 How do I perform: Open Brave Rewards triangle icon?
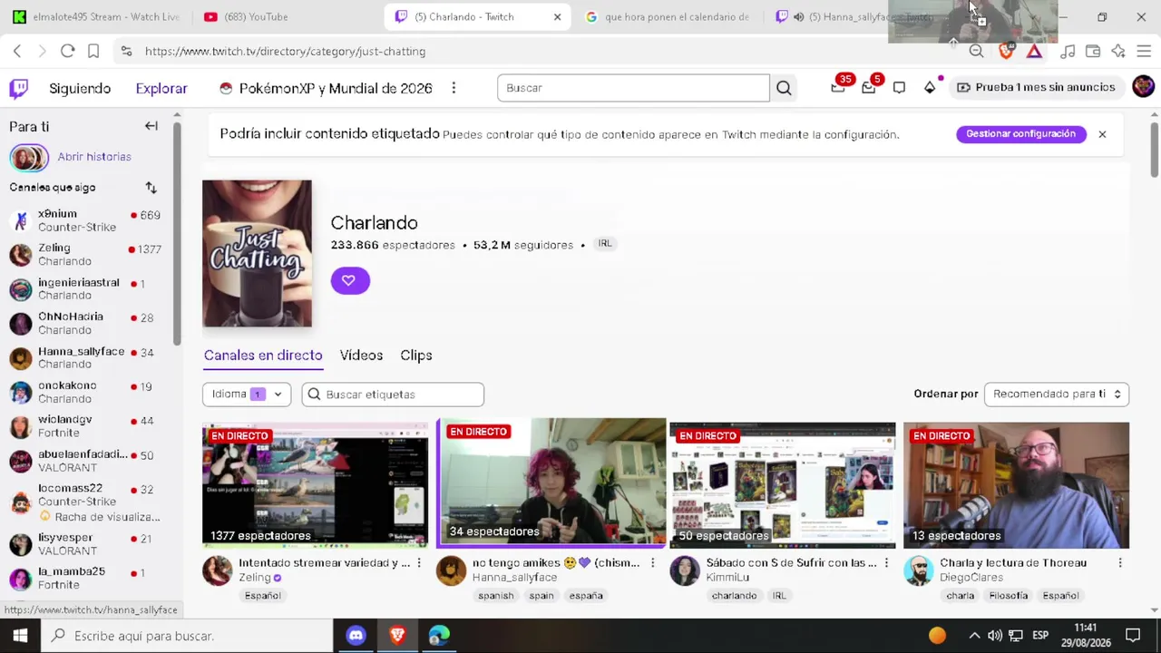[x=1034, y=52]
